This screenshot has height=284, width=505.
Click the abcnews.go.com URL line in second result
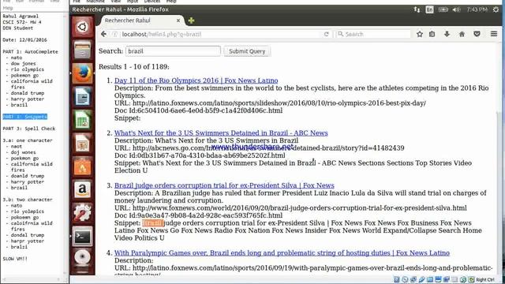(x=260, y=148)
